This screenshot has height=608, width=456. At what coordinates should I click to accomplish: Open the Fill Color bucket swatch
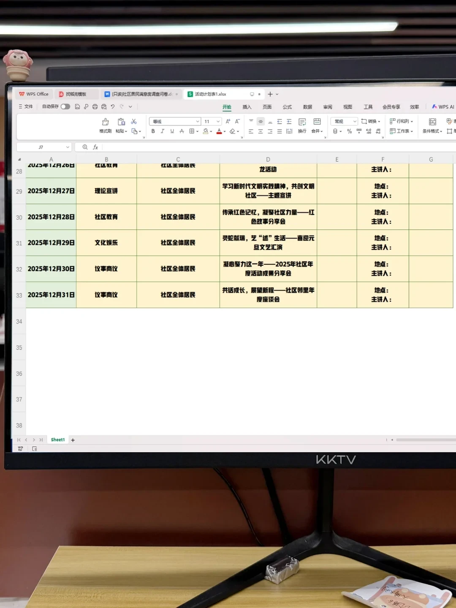point(206,131)
